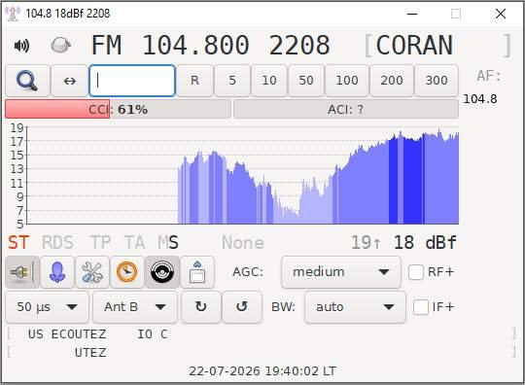Open settings with wrench and screwdriver icon
This screenshot has width=525, height=385.
point(92,272)
